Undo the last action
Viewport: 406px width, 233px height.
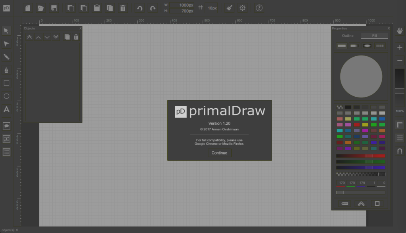click(139, 8)
